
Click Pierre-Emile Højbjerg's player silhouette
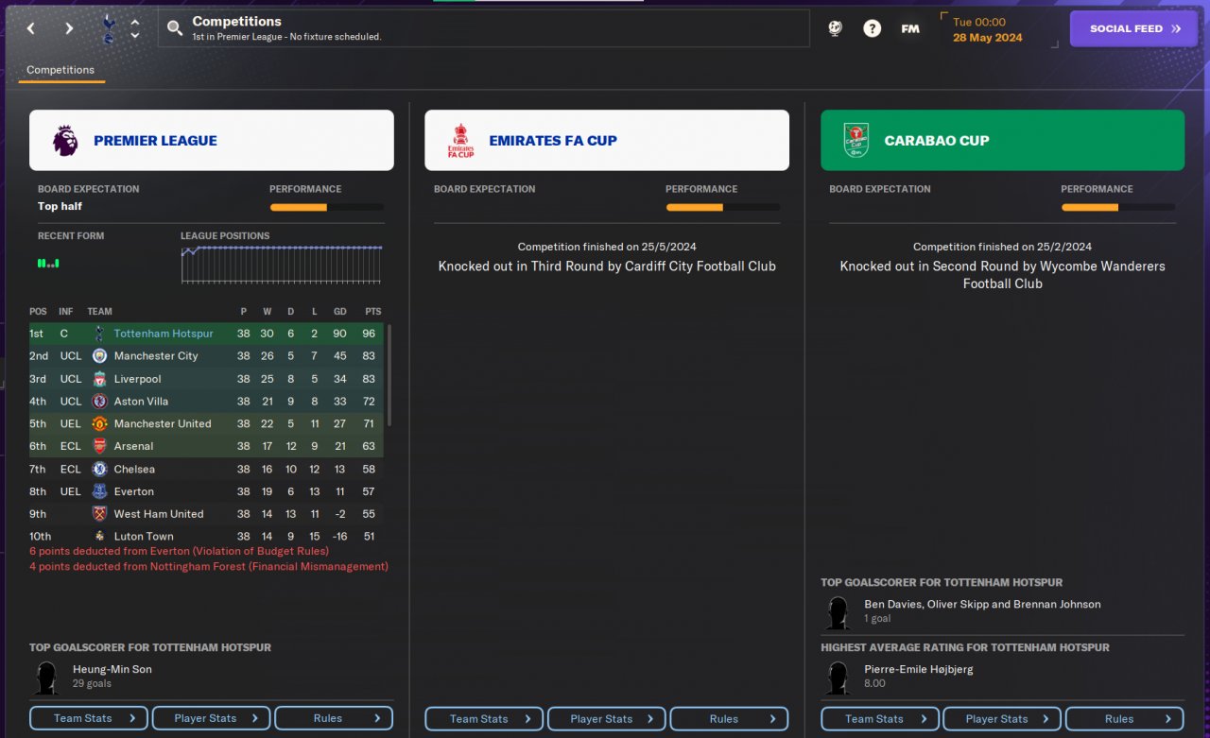[838, 678]
